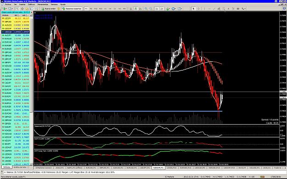Select the equidistant channel tool

(219, 9)
